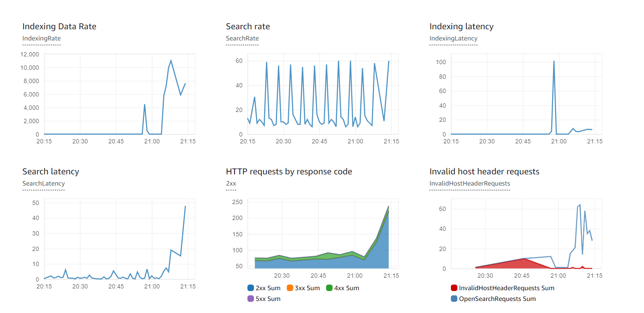Click the 5xx Sum legend label
The height and width of the screenshot is (313, 644).
pyautogui.click(x=268, y=299)
